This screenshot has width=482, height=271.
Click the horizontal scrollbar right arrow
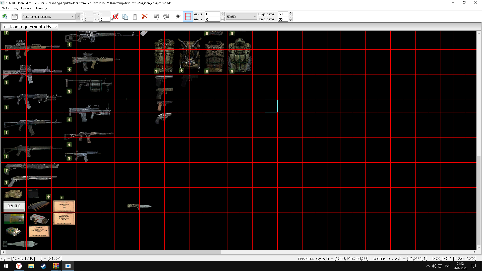click(x=474, y=252)
